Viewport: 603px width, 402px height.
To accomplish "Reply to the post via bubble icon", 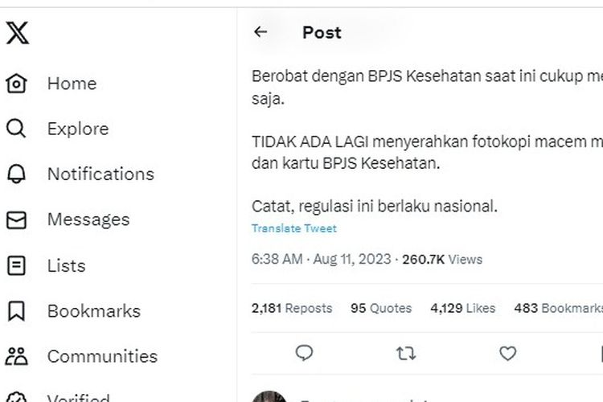I will click(x=304, y=352).
